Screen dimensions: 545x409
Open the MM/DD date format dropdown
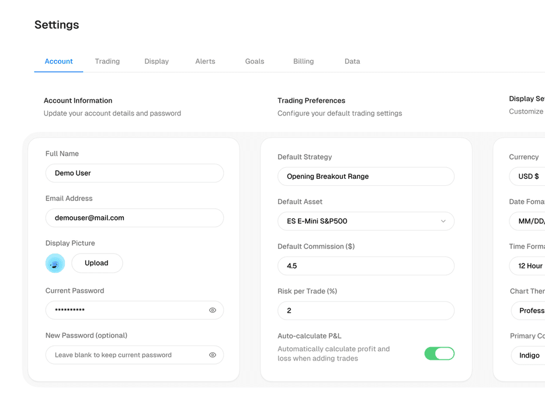(527, 221)
